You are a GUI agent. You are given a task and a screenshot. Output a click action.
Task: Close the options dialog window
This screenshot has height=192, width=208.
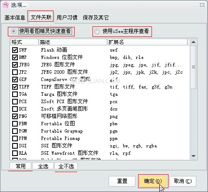[x=202, y=5]
